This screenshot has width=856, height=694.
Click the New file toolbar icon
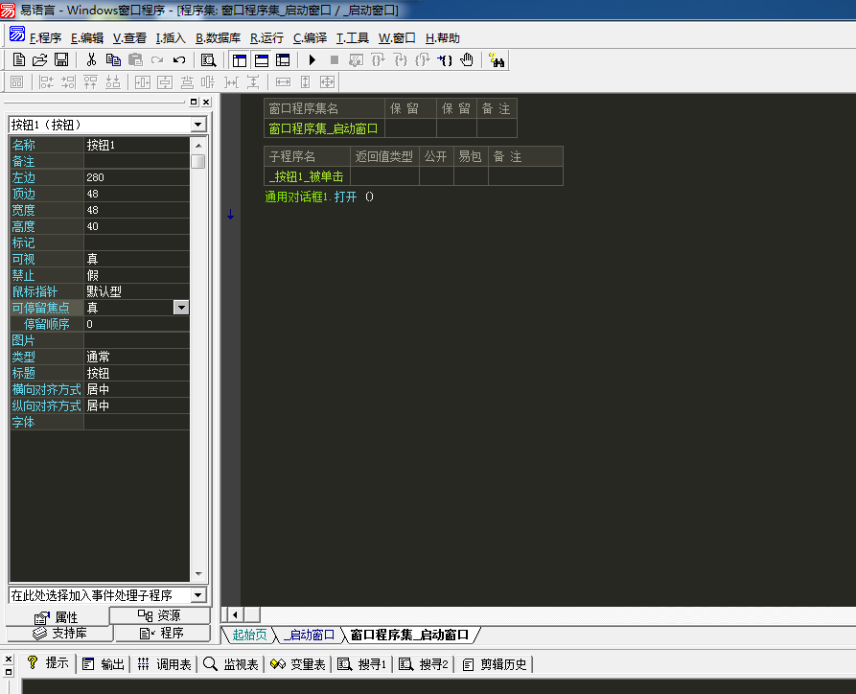(x=18, y=59)
